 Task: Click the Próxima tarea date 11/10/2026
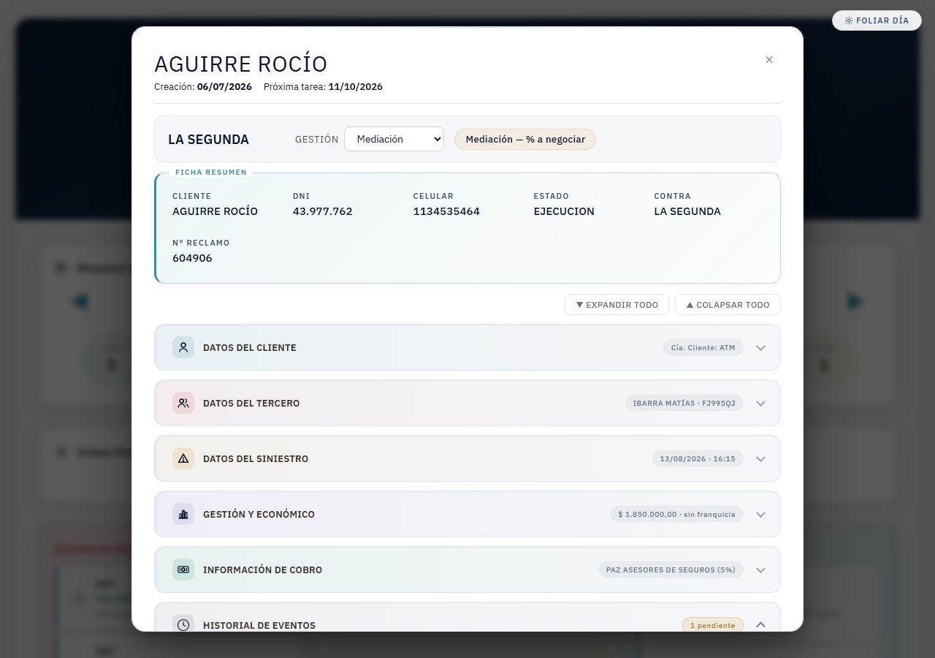pos(356,87)
